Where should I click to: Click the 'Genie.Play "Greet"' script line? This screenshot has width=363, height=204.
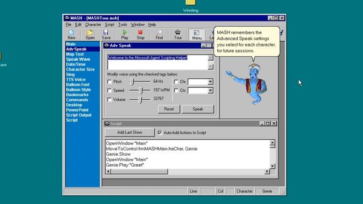click(125, 165)
